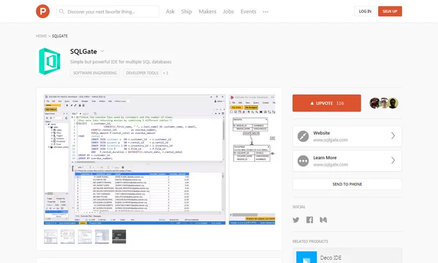
Task: View second upvoter avatar
Action: 384,103
